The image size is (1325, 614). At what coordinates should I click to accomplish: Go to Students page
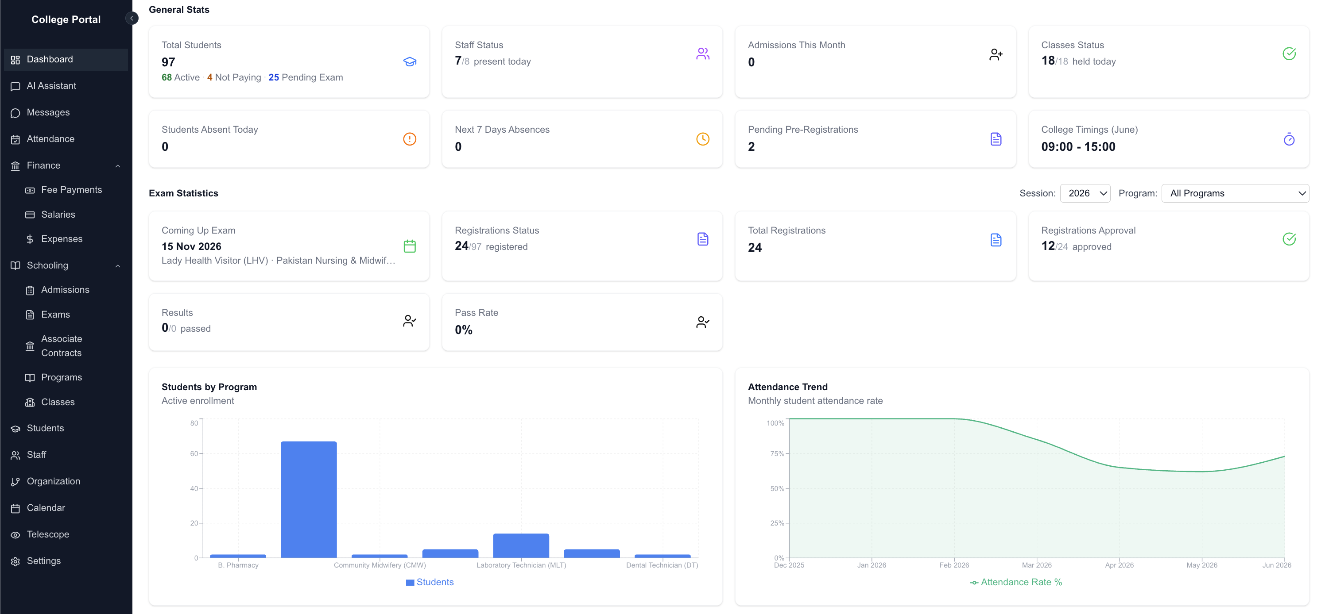tap(66, 429)
